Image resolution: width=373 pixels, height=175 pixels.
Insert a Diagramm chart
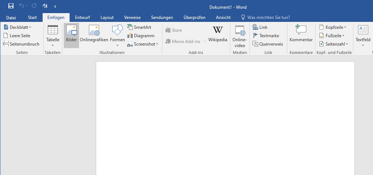tap(141, 36)
